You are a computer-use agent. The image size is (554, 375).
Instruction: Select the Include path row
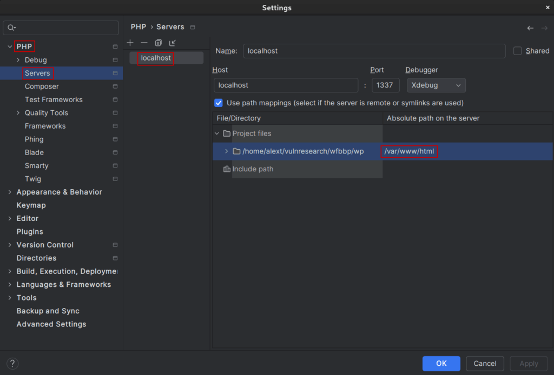[298, 169]
